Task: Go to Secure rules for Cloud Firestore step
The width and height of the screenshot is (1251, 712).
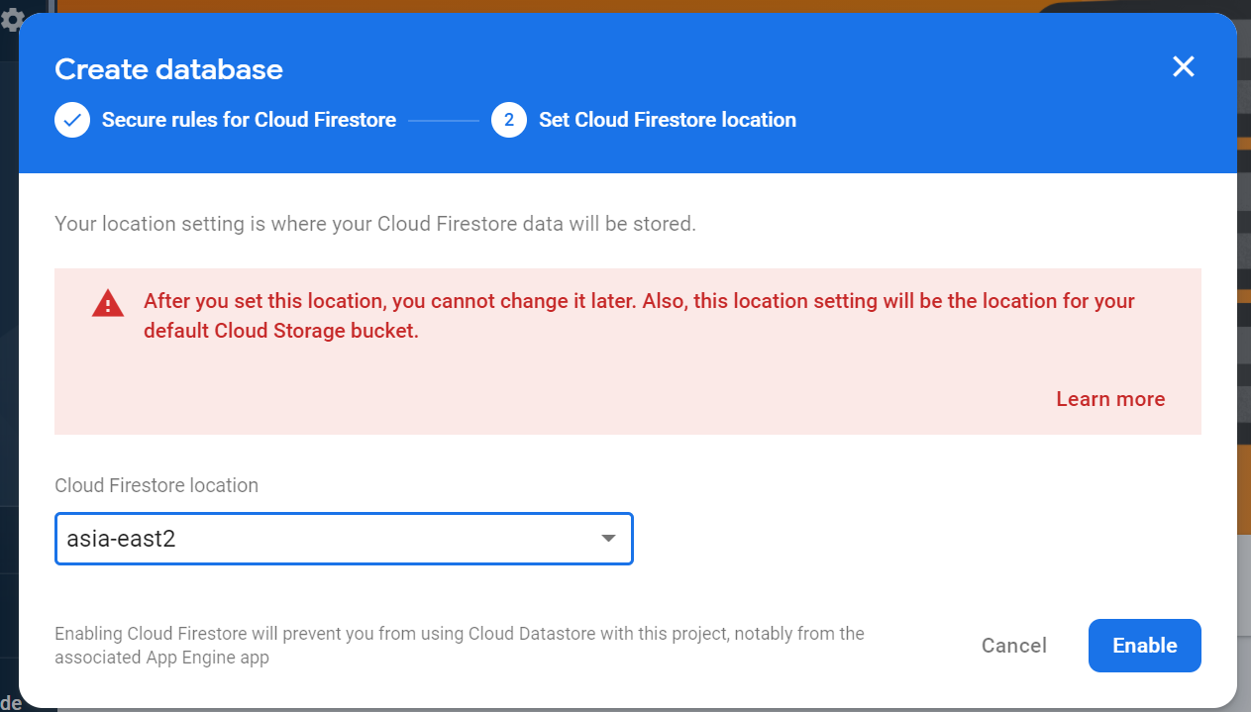Action: tap(249, 121)
